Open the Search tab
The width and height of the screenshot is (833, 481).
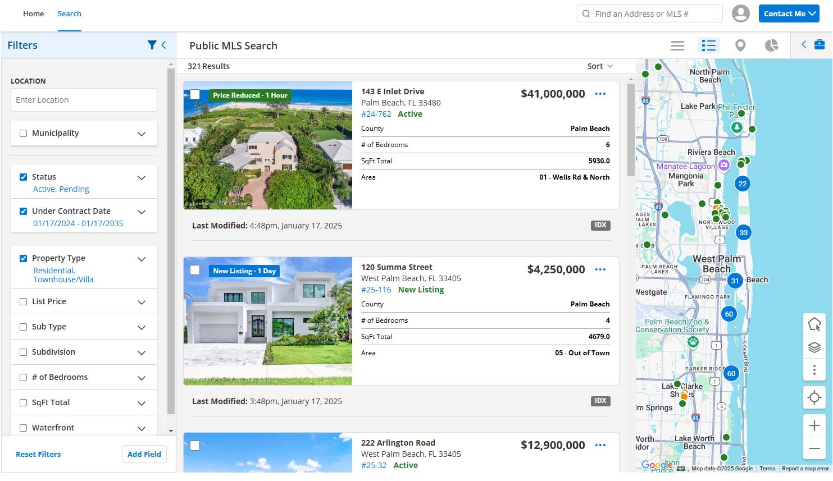(69, 13)
